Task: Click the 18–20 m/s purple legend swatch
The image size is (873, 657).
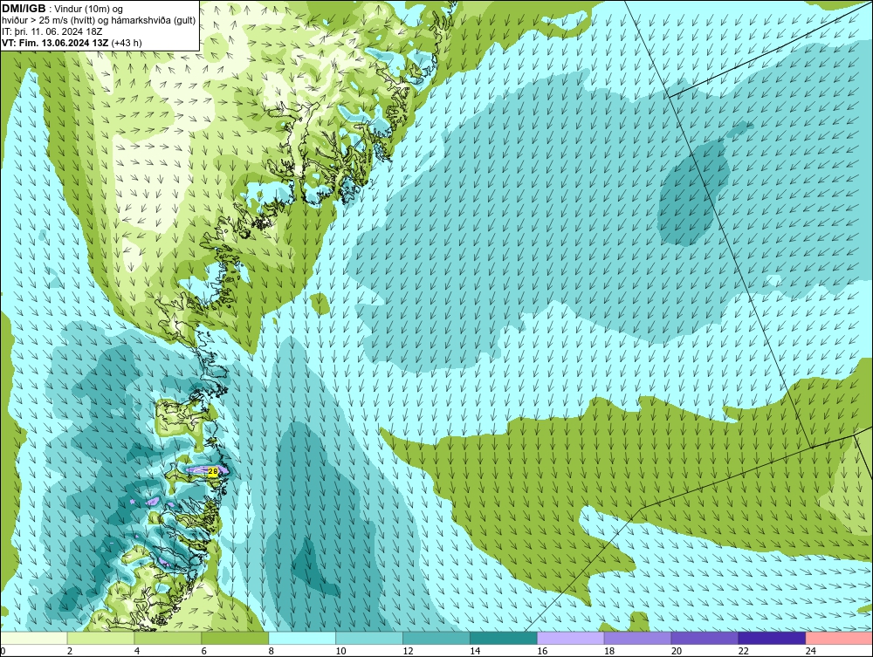Action: pyautogui.click(x=637, y=638)
